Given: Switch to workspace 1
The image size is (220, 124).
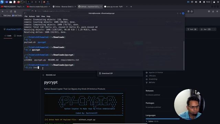Looking at the screenshot, I should click(x=28, y=2).
